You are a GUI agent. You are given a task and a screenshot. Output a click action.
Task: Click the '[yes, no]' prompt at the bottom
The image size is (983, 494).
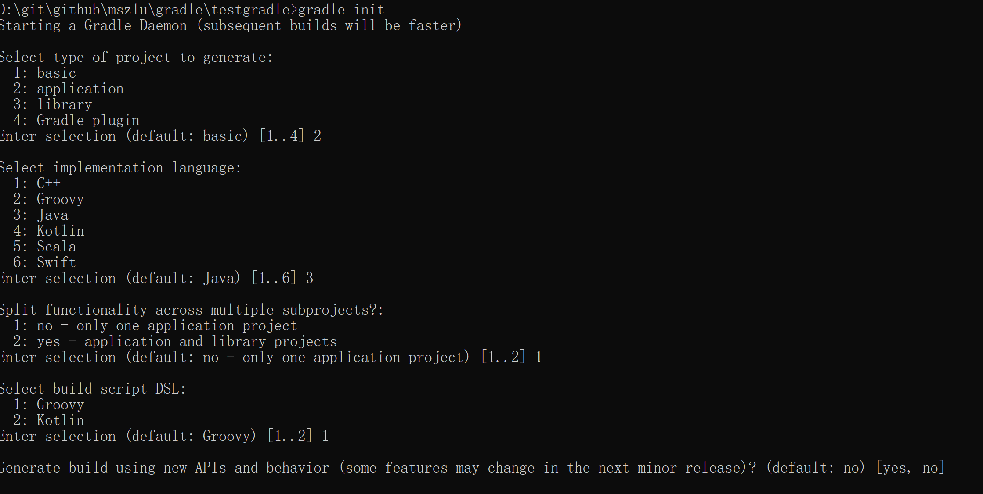[x=910, y=468]
